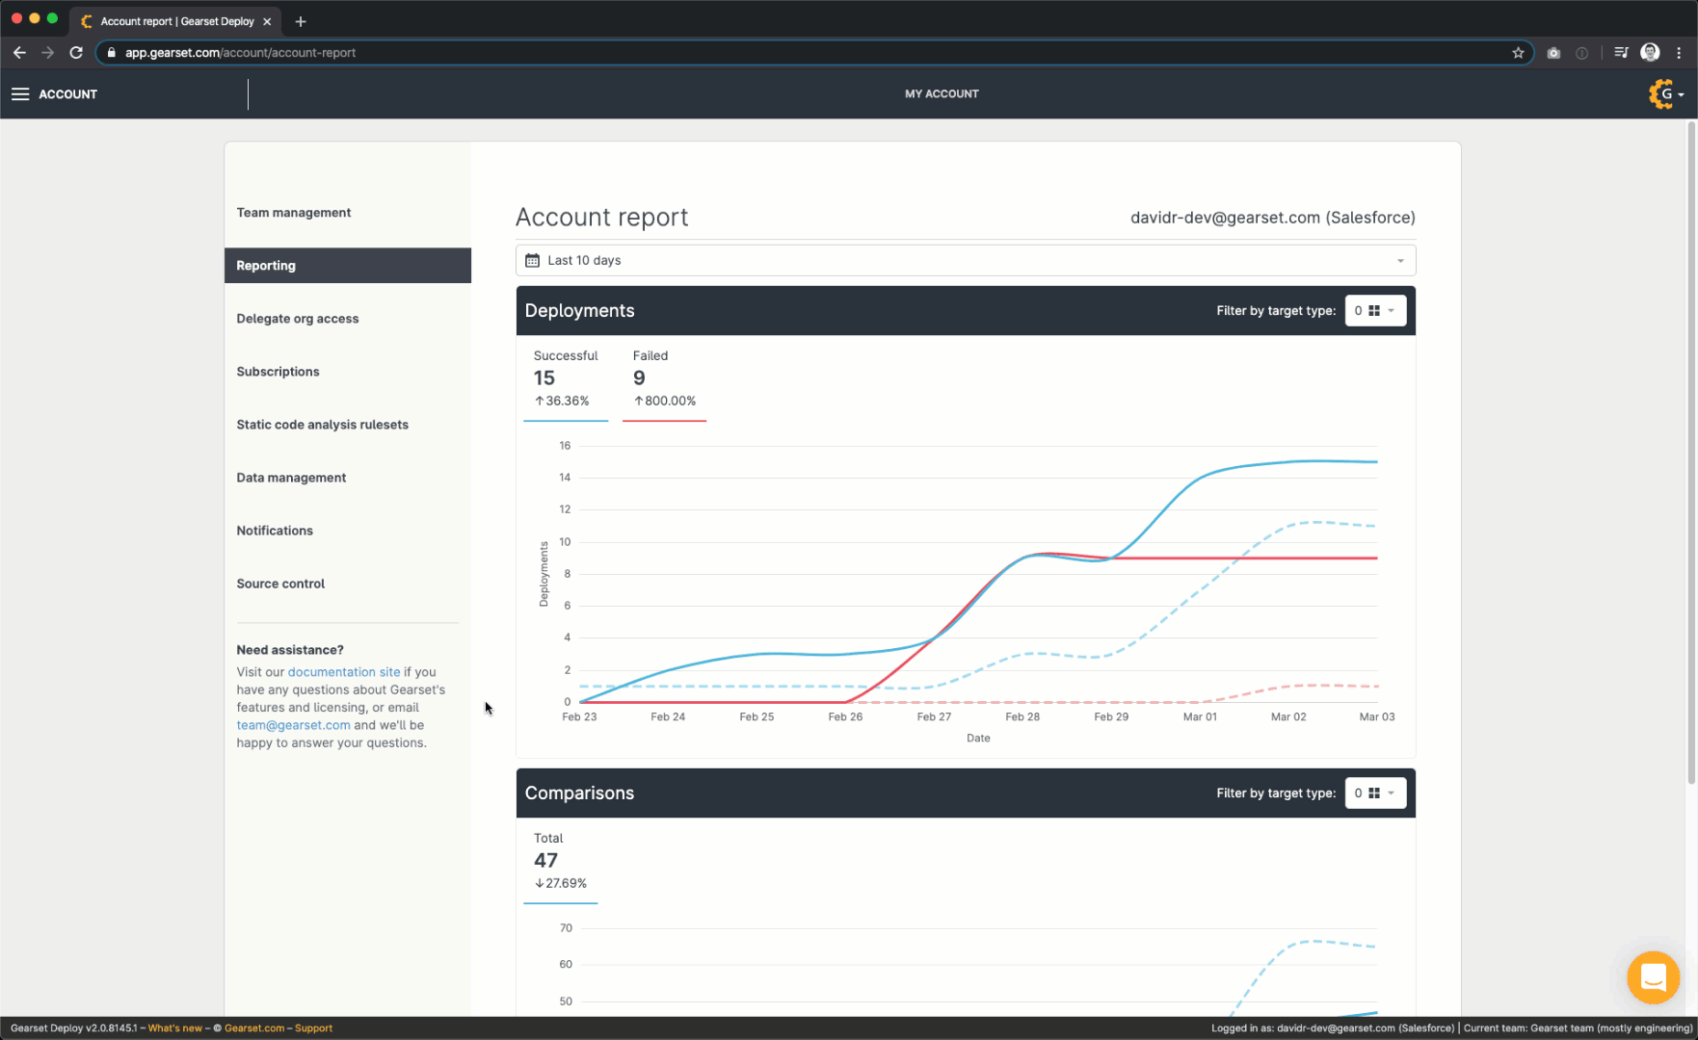Select Static code analysis rulesets

click(323, 425)
